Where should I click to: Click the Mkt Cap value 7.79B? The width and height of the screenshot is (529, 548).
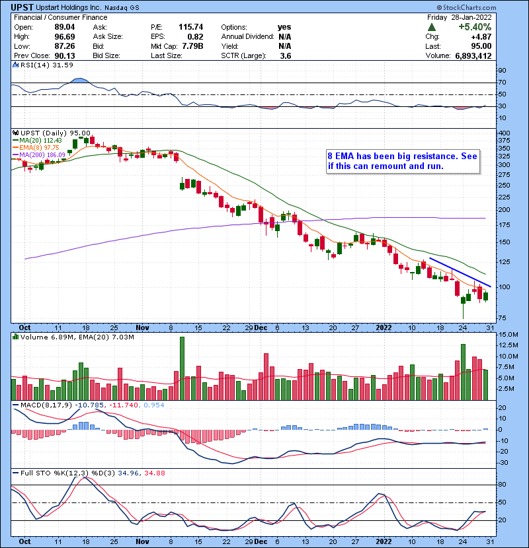(x=192, y=46)
